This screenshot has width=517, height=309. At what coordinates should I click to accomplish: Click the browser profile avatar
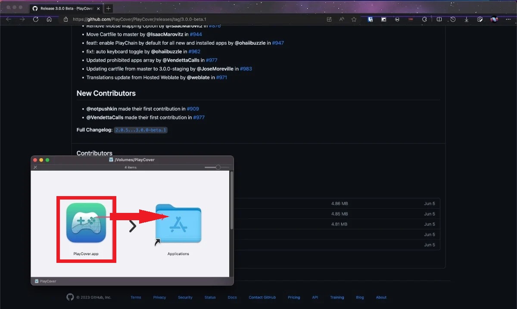[494, 19]
